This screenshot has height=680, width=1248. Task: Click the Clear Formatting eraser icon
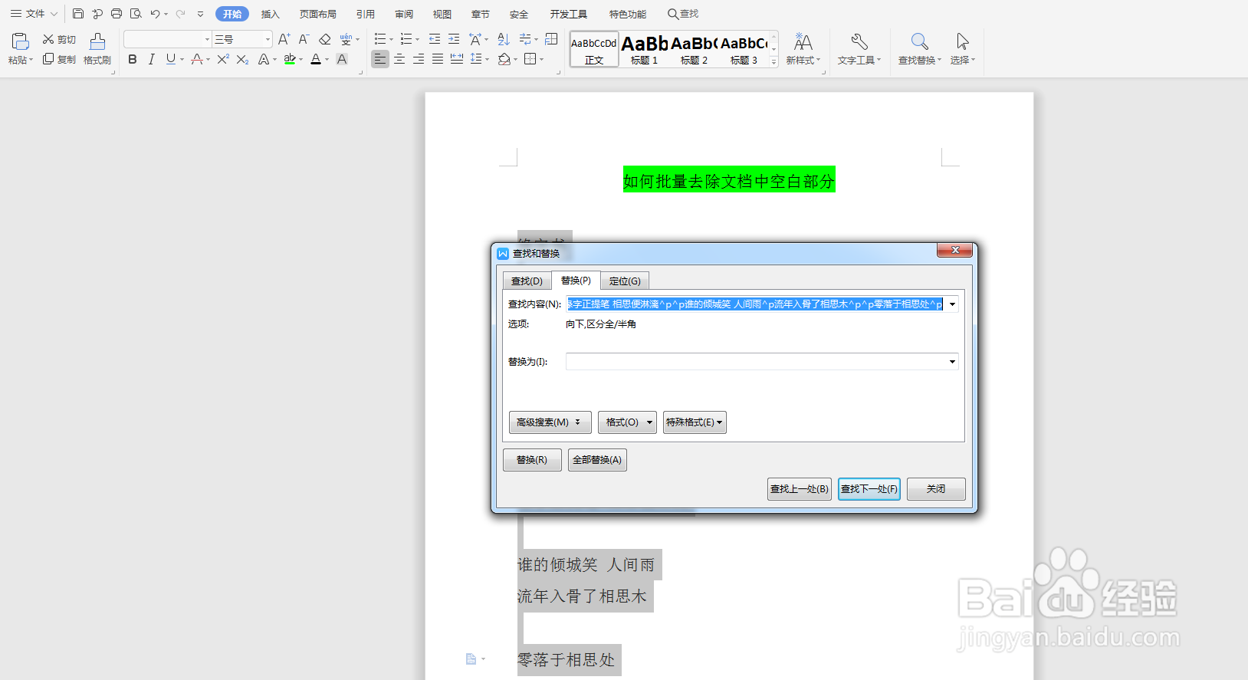tap(324, 39)
